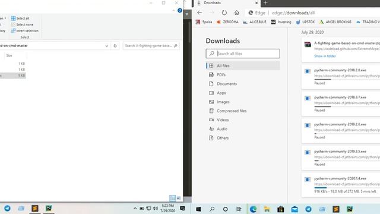Go to Edge home page
Image resolution: width=380 pixels, height=214 pixels.
pos(236,12)
